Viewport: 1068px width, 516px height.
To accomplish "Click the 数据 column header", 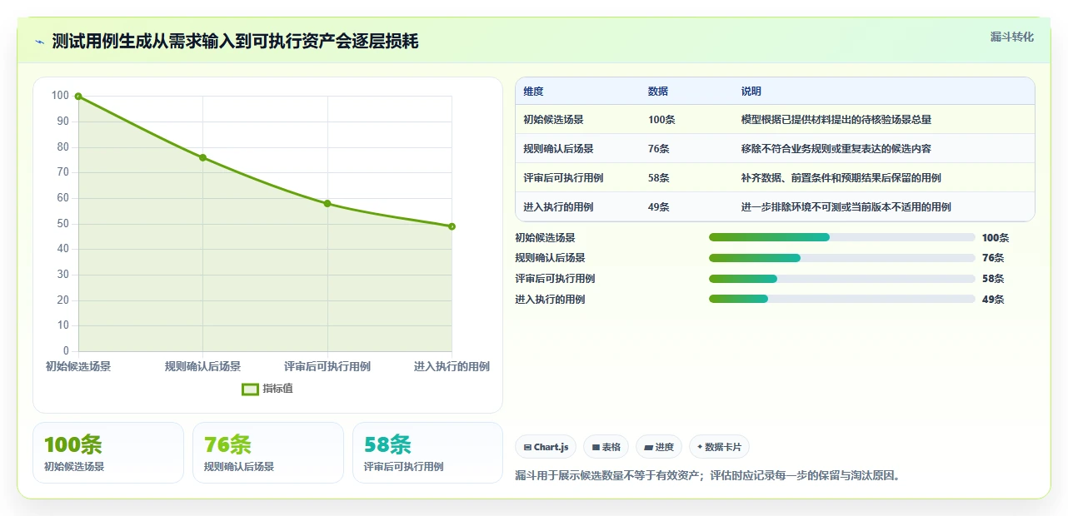I will tap(658, 92).
